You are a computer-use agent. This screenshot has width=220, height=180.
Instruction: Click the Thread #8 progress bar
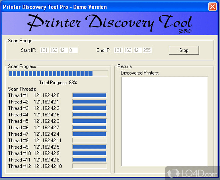click(x=89, y=140)
